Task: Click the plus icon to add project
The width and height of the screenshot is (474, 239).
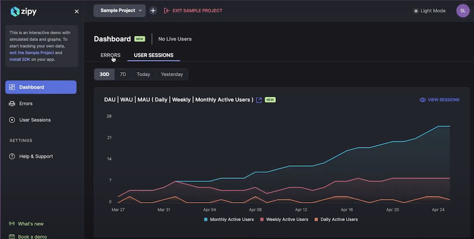Action: [x=153, y=11]
